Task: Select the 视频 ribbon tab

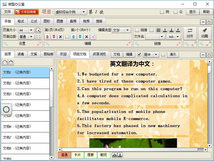Action: pyautogui.click(x=86, y=21)
